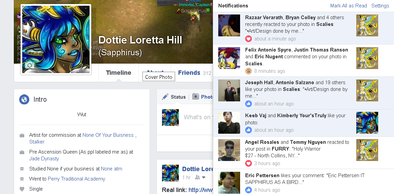Screen dimensions: 394x194
Task: Click the globe icon beside Intro
Action: [x=24, y=99]
